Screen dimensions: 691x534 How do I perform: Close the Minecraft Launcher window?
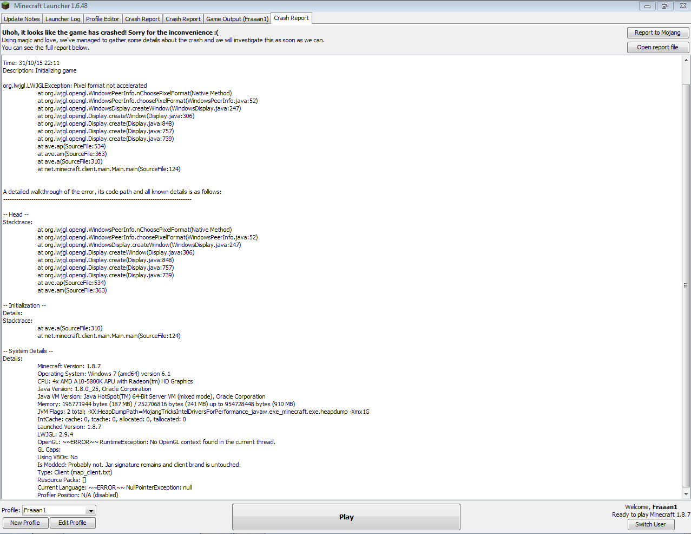tap(682, 6)
